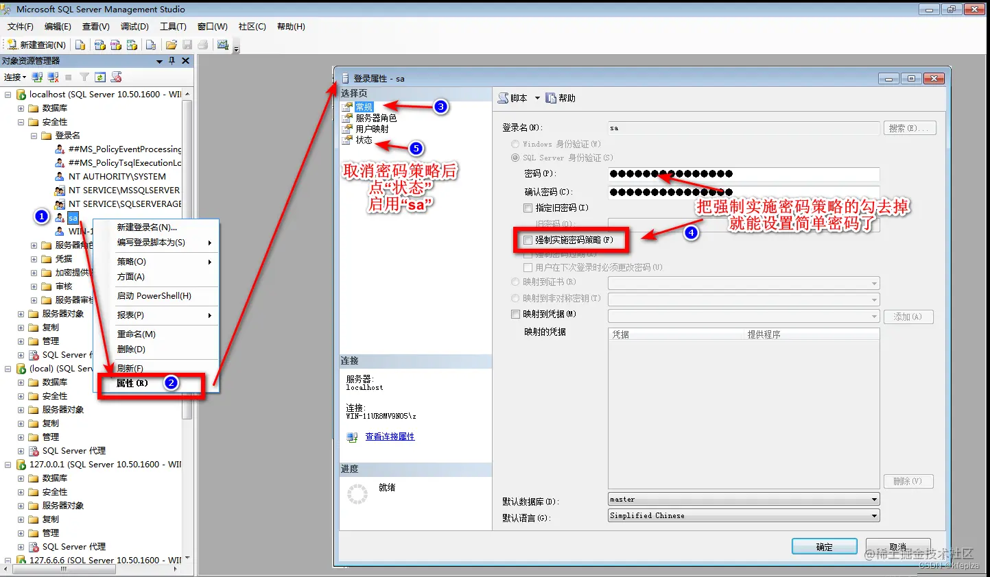The image size is (990, 577).
Task: Open the 社区(C) menu
Action: [252, 27]
